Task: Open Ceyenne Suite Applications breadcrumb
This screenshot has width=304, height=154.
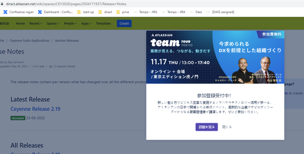Action: (30, 40)
